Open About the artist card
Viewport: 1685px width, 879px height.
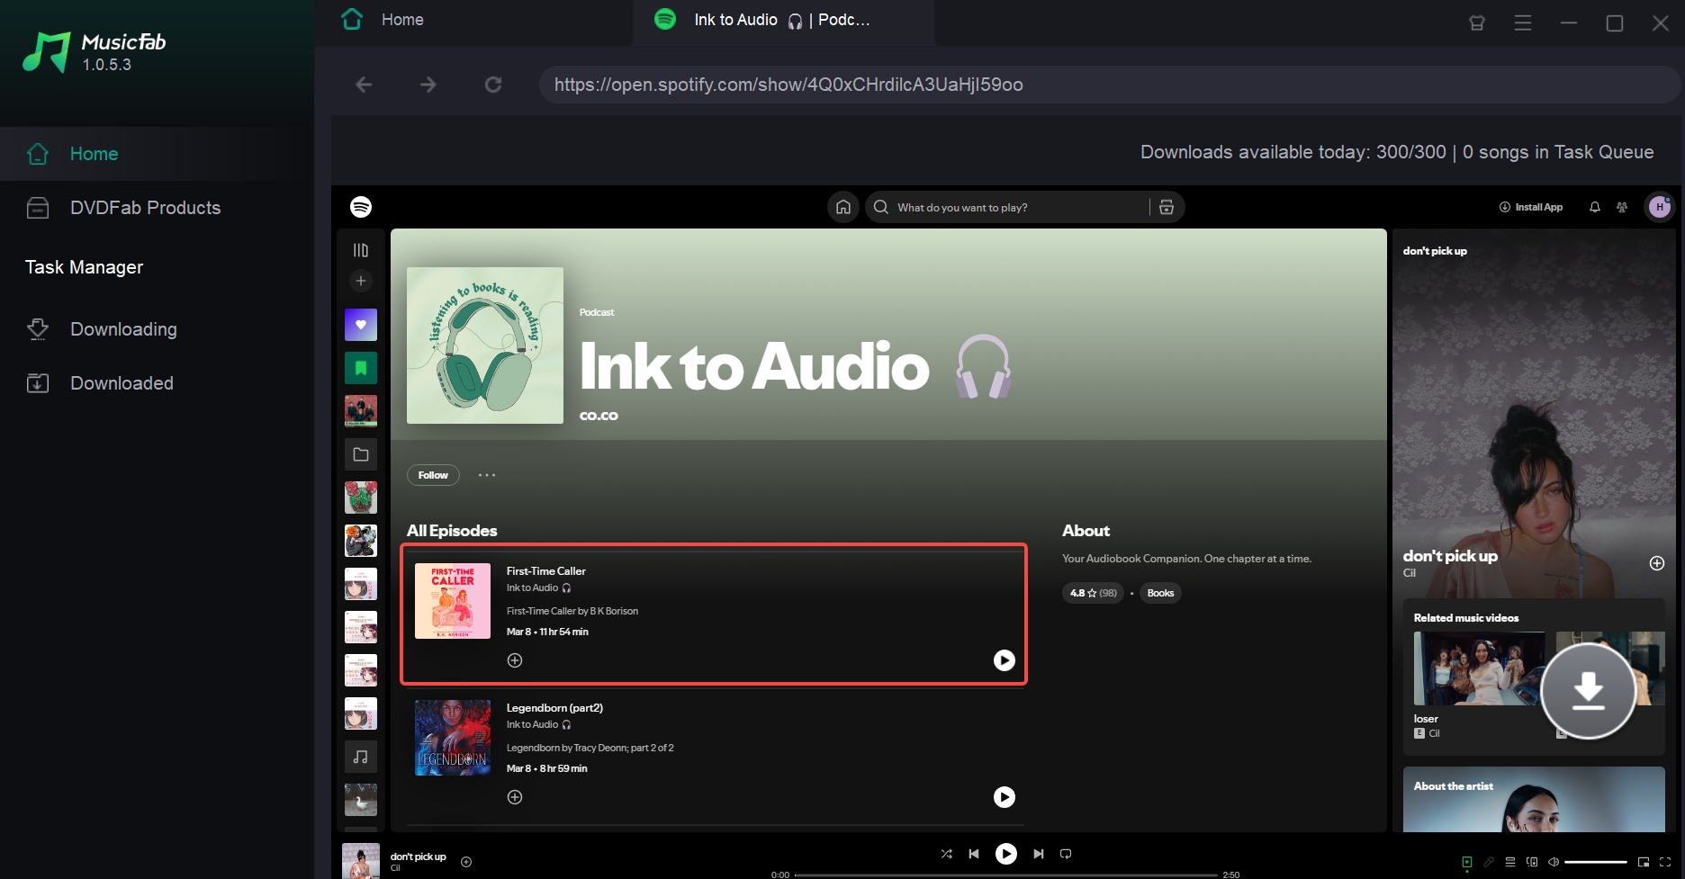pos(1534,799)
